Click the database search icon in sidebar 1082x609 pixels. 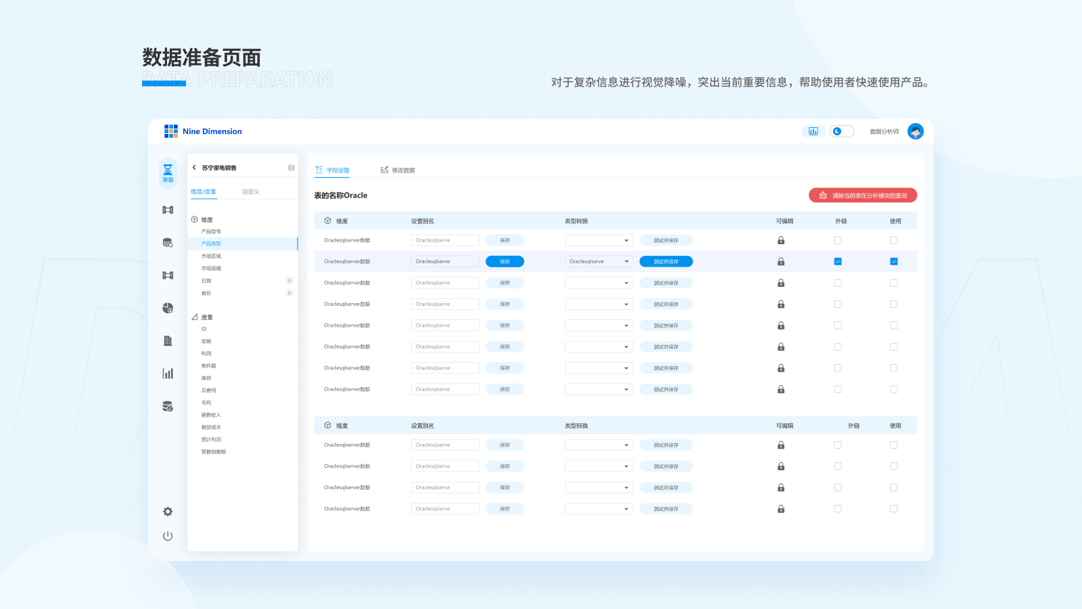coord(168,243)
